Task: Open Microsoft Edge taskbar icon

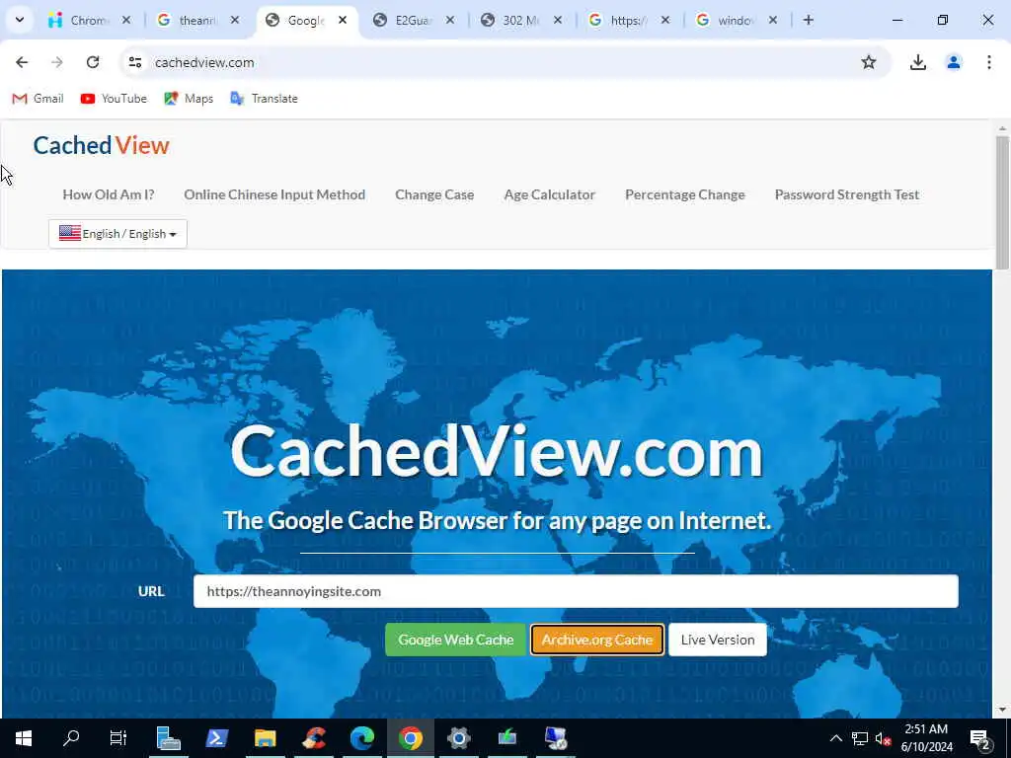Action: pos(362,738)
